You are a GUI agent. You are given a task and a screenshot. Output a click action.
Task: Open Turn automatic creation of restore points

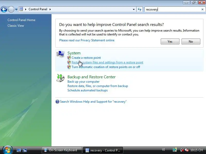point(106,67)
